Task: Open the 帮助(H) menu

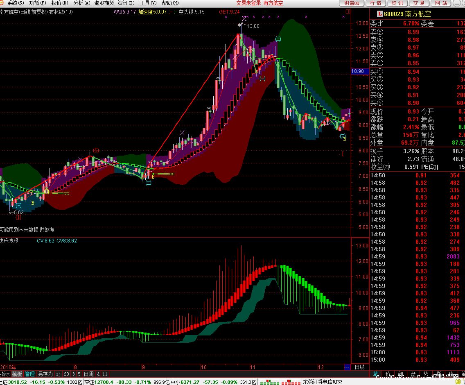Action: click(170, 3)
